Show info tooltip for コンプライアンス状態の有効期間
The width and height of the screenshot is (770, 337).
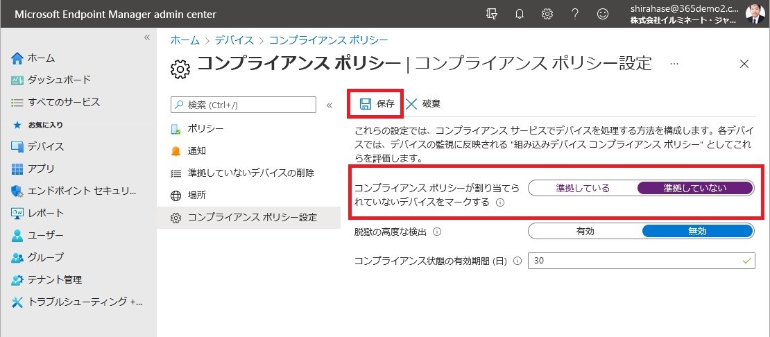pyautogui.click(x=517, y=261)
